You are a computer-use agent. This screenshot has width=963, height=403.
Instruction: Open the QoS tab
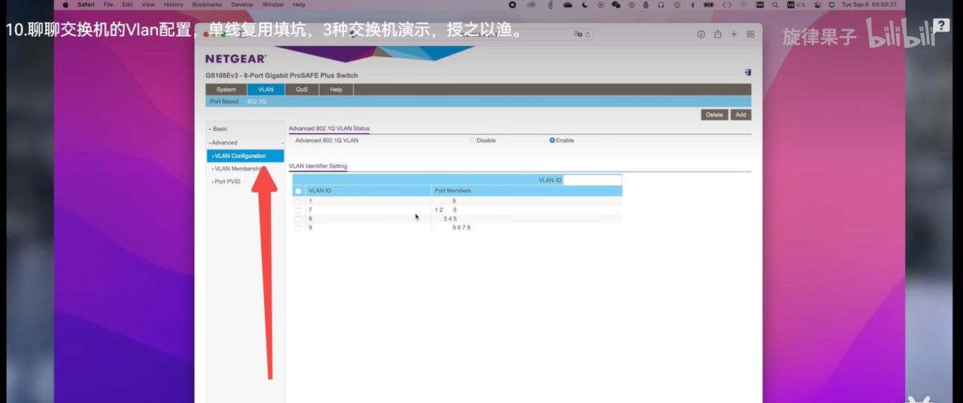pos(302,89)
